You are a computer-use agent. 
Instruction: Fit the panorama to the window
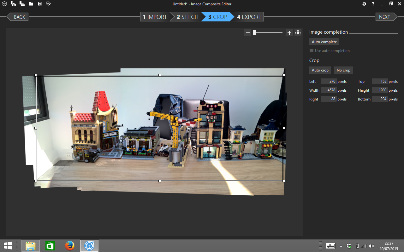pyautogui.click(x=298, y=33)
